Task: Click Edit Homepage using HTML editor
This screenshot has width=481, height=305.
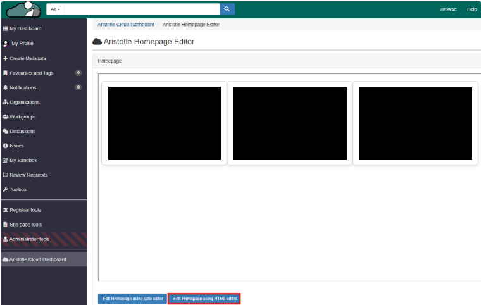Action: (x=204, y=298)
